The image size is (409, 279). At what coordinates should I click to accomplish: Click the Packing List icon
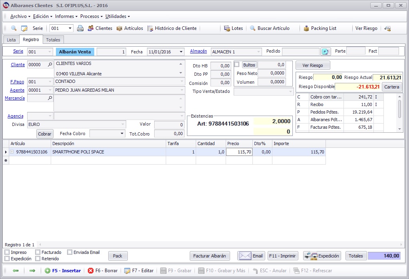[306, 28]
